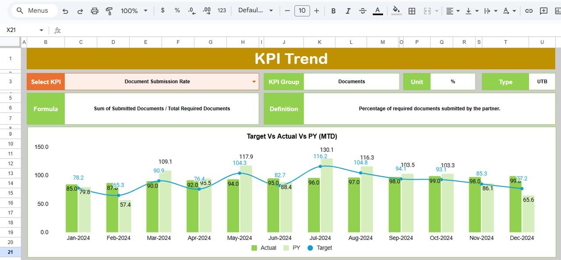The height and width of the screenshot is (260, 561).
Task: Expand the Select KPI dropdown arrow
Action: (254, 82)
